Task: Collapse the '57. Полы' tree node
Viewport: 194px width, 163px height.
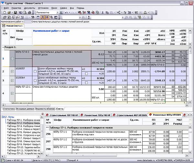Action: [3, 117]
